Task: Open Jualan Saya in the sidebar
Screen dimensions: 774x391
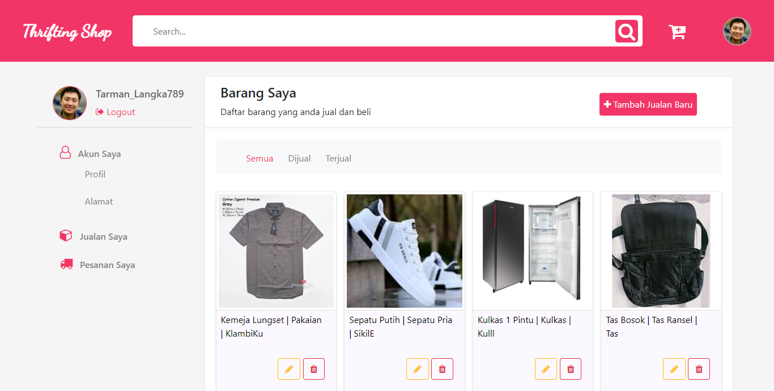Action: click(x=103, y=237)
